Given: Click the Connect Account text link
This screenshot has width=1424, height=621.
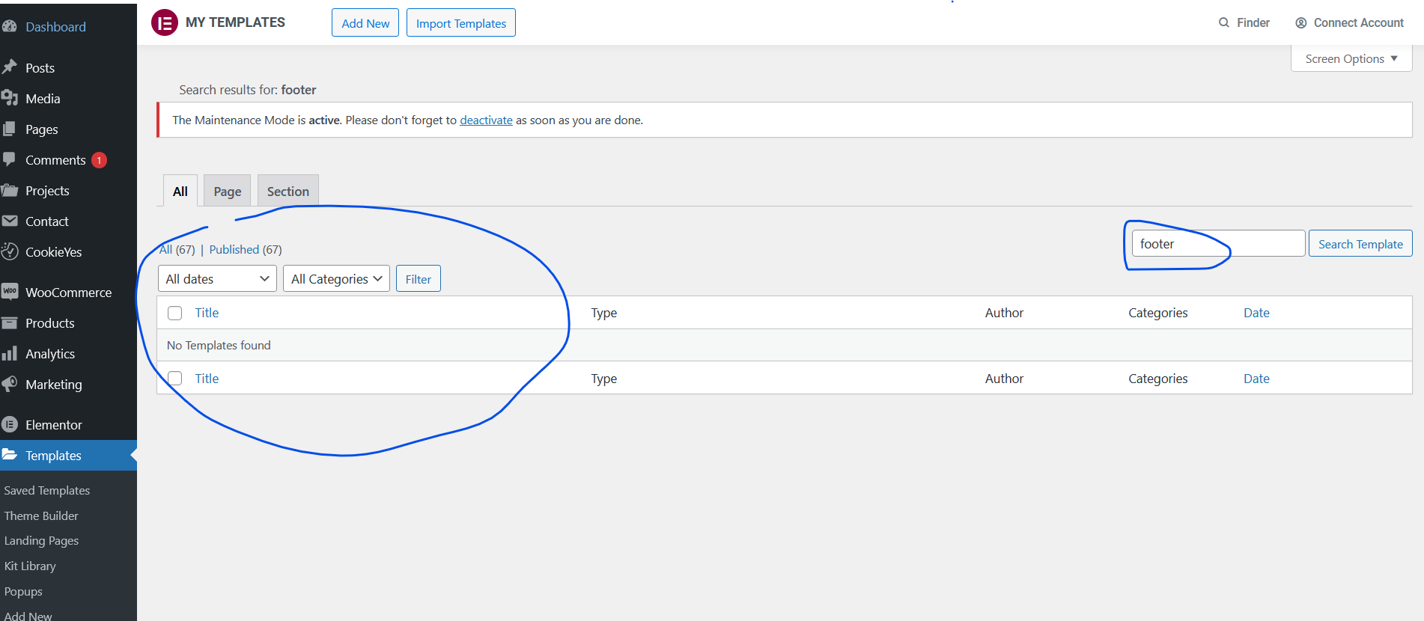Looking at the screenshot, I should pyautogui.click(x=1359, y=22).
